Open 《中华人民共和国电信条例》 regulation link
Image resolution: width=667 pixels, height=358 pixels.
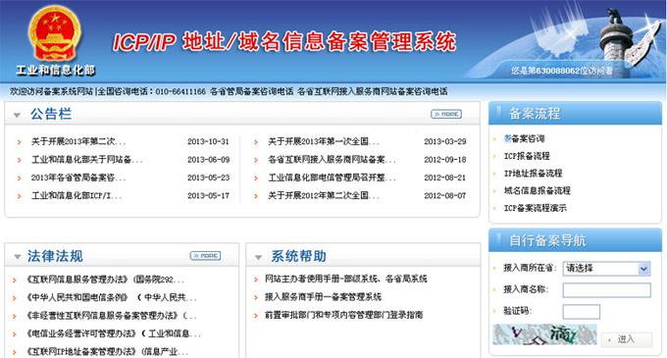77,297
